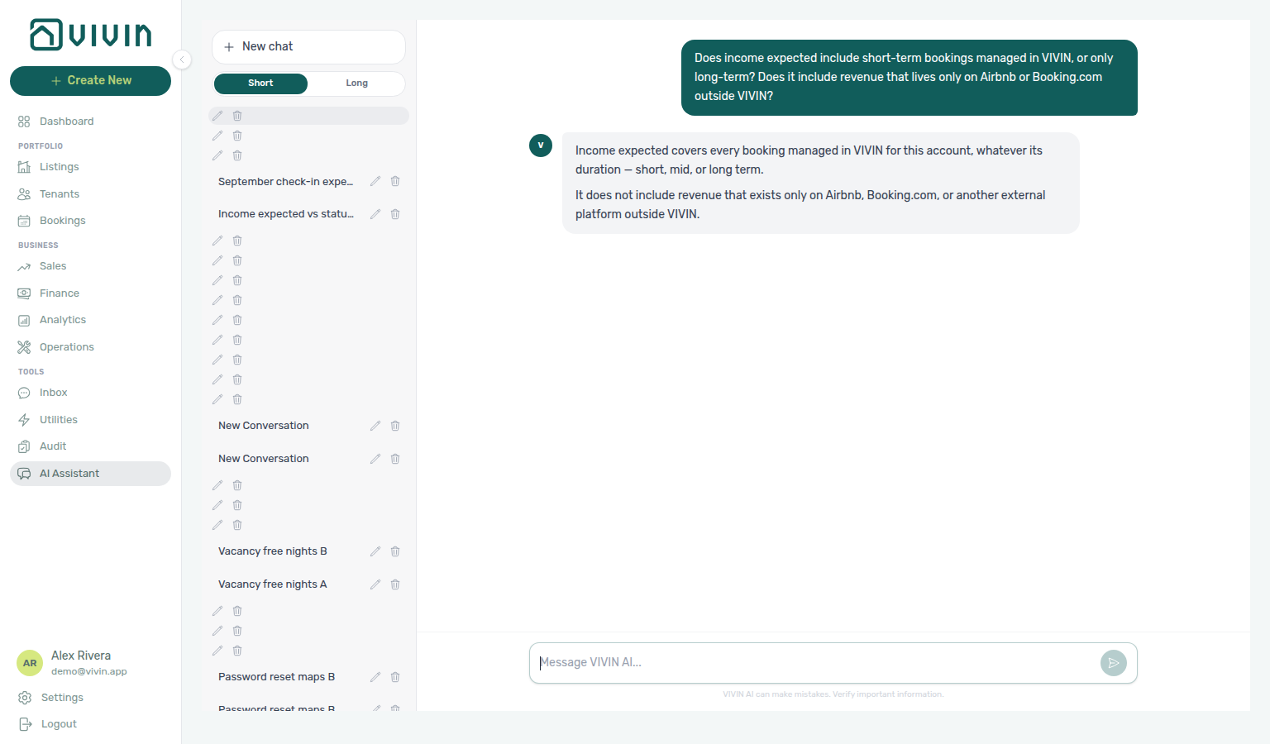Click the Audit clipboard icon
The image size is (1270, 744).
24,446
